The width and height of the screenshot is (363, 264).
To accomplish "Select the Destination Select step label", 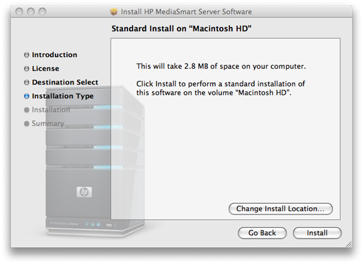I will (65, 82).
